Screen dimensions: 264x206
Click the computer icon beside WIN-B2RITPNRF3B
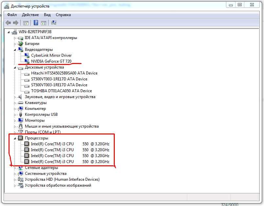click(14, 32)
